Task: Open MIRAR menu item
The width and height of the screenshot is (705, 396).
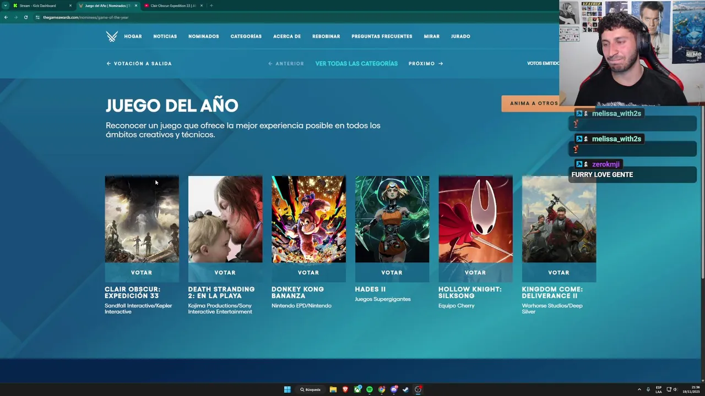Action: (432, 36)
